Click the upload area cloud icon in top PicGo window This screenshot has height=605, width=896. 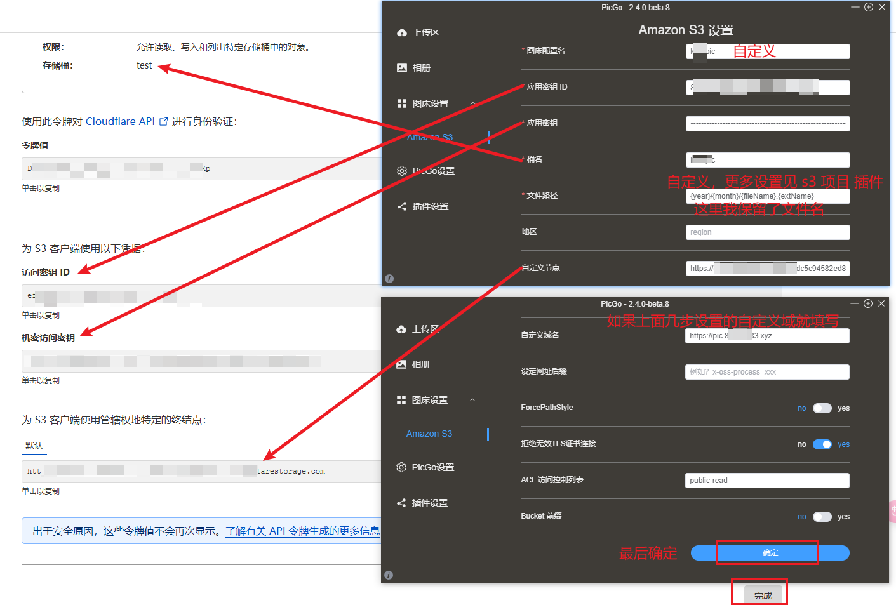pos(401,32)
